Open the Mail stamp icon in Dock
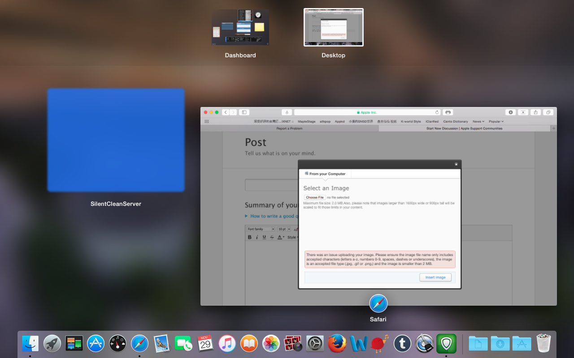The width and height of the screenshot is (574, 358). [x=161, y=344]
